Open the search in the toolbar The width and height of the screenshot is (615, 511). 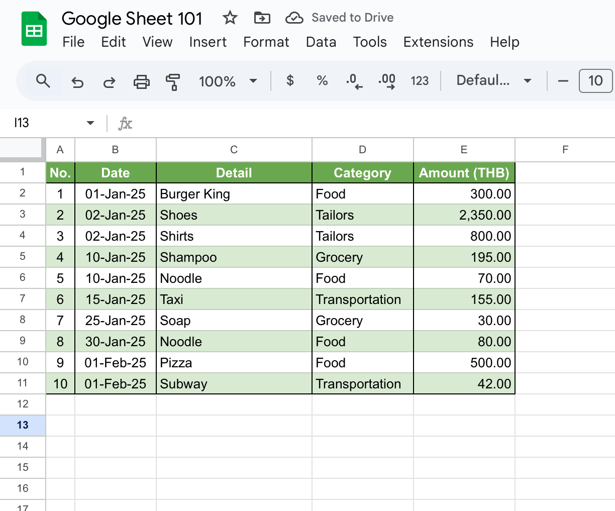pos(43,80)
